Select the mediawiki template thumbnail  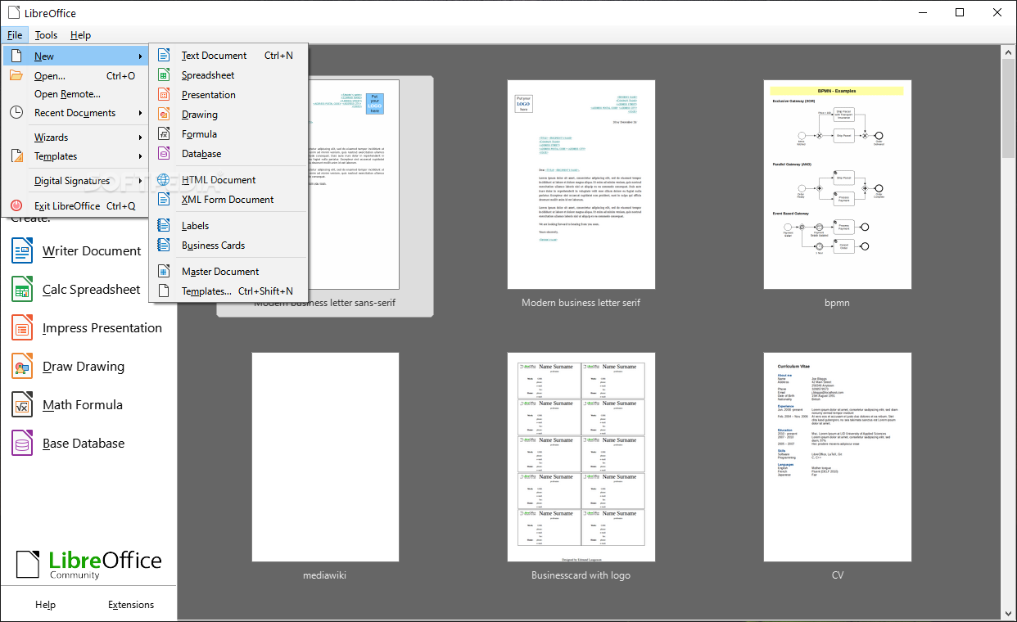tap(325, 457)
